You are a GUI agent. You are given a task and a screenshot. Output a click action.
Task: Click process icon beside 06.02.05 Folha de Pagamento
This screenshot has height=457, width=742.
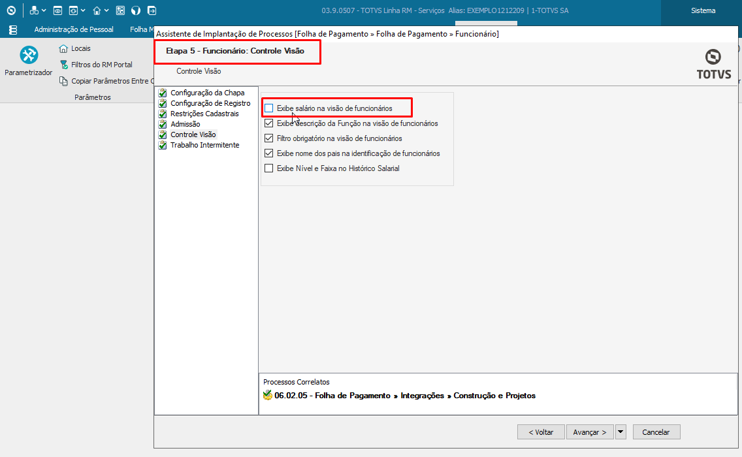pyautogui.click(x=267, y=395)
